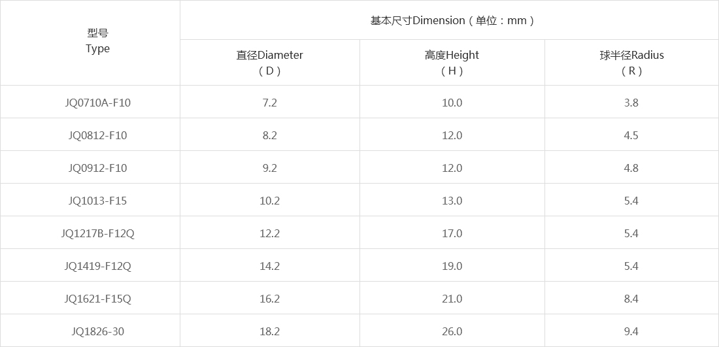Select radius value 9.4
Viewport: 719px width, 347px height.
click(x=631, y=331)
